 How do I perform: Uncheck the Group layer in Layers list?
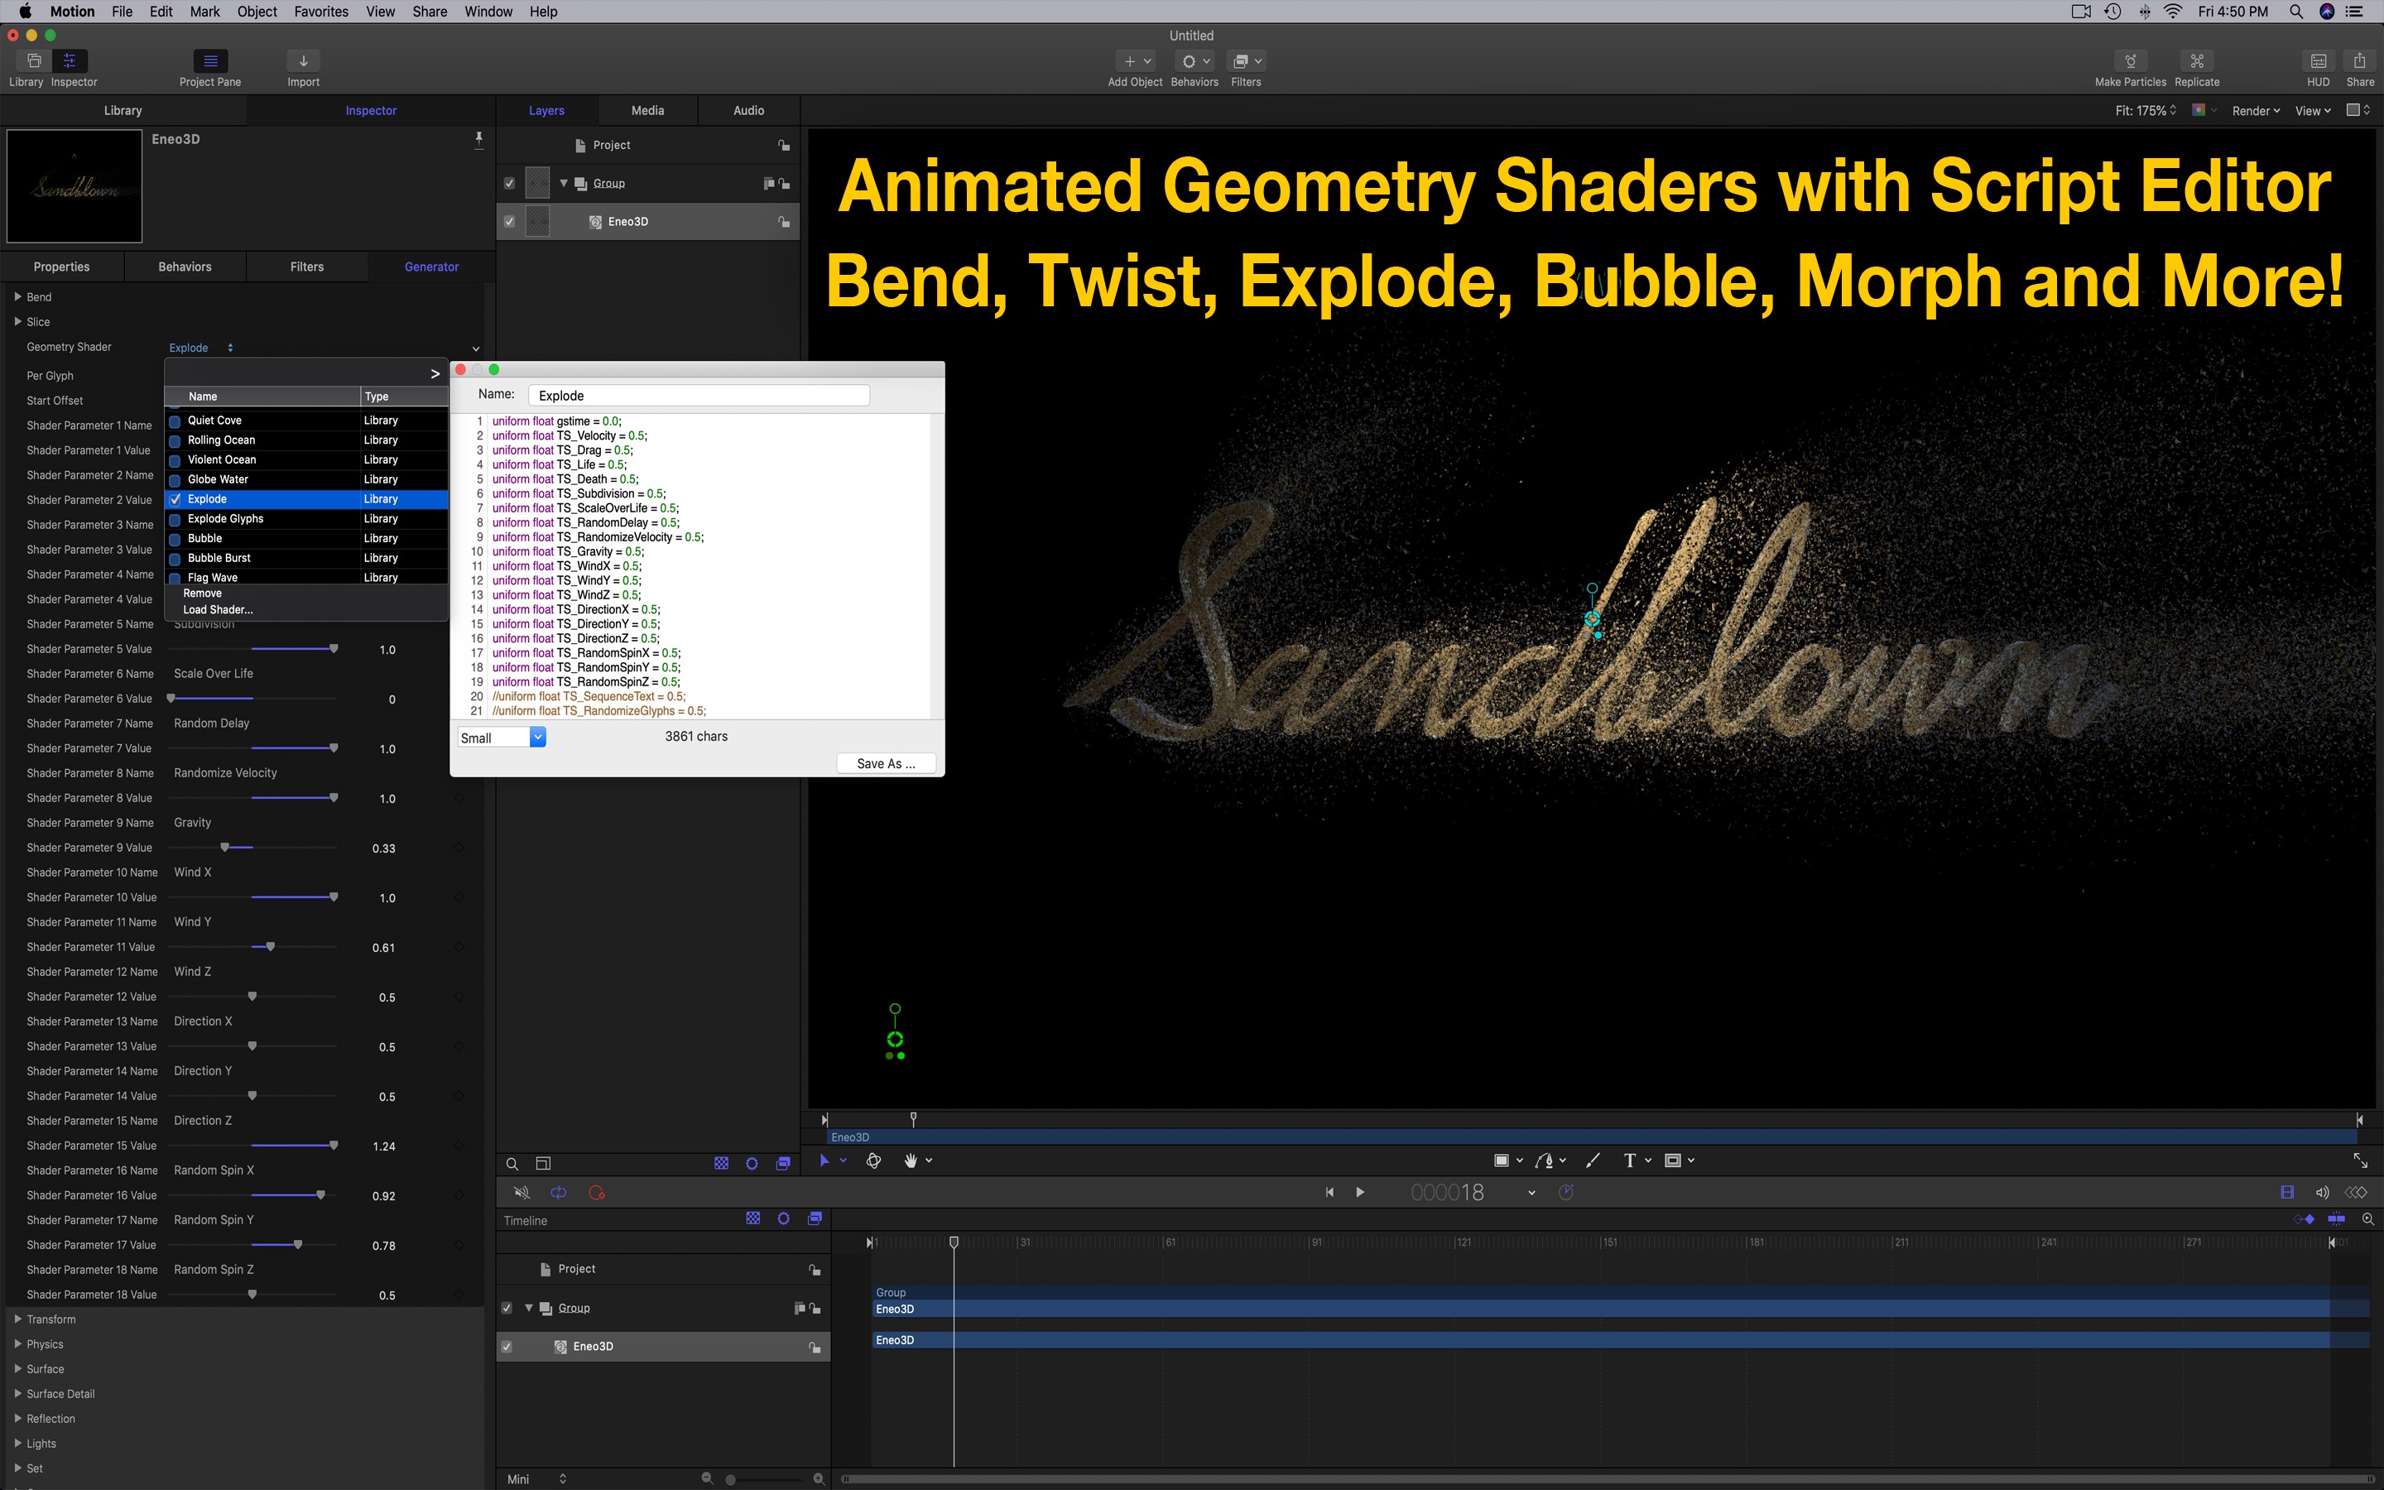[x=509, y=183]
